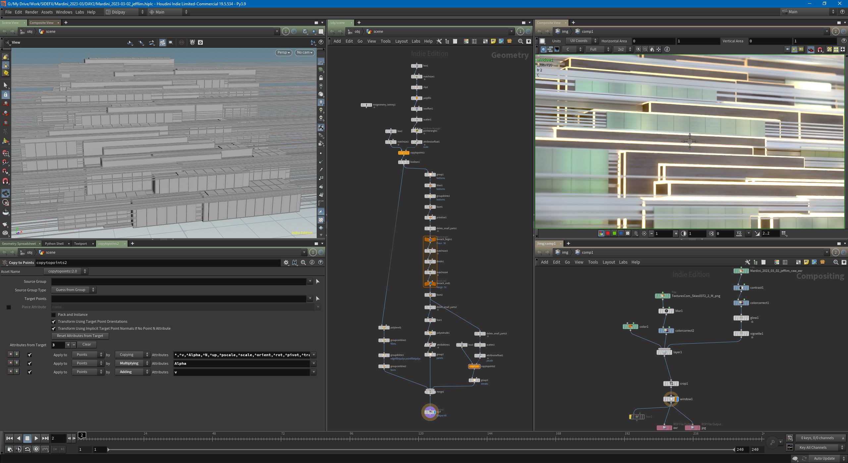Open the No cam camera menu
The height and width of the screenshot is (463, 848).
[x=305, y=53]
